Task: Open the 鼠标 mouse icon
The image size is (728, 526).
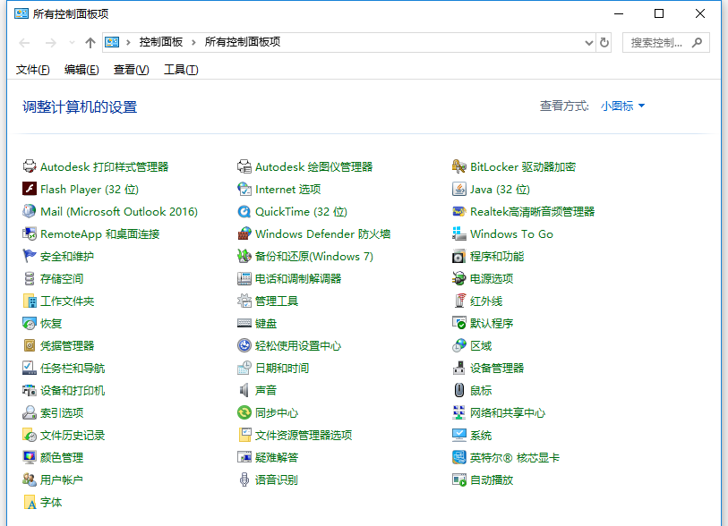Action: coord(459,390)
